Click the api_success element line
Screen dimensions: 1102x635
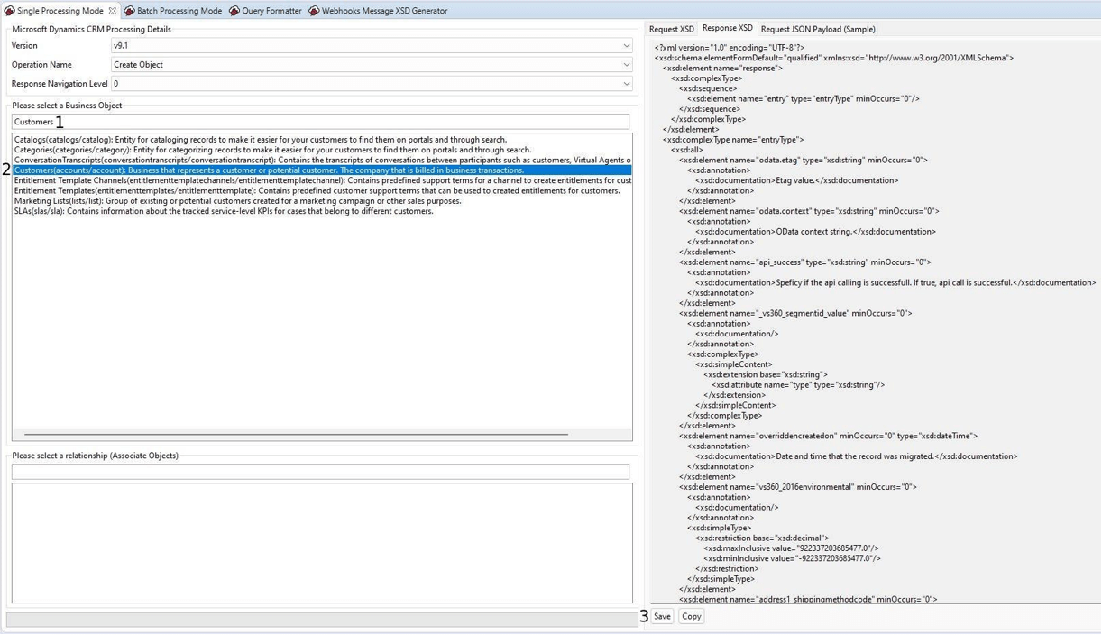pyautogui.click(x=805, y=262)
